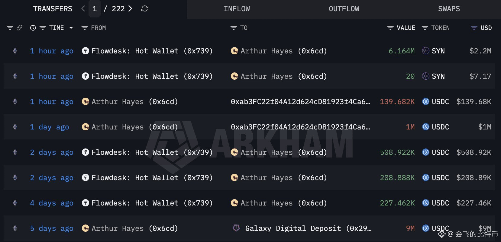
Task: Click the Ethereum icon on the 1 day ago row
Action: [x=15, y=127]
